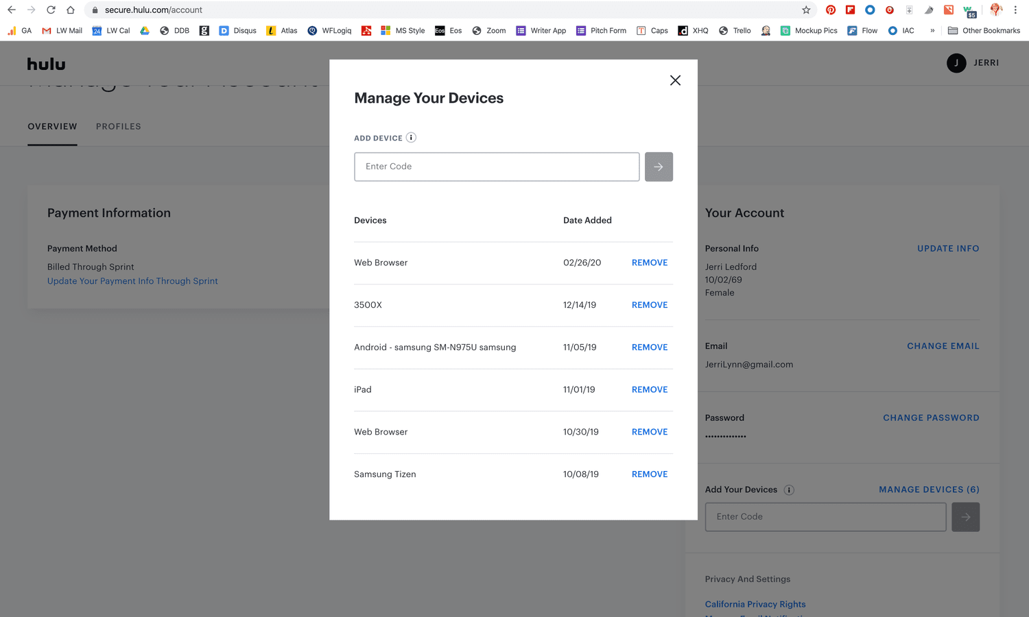
Task: Click the Add Device info icon
Action: pyautogui.click(x=411, y=138)
